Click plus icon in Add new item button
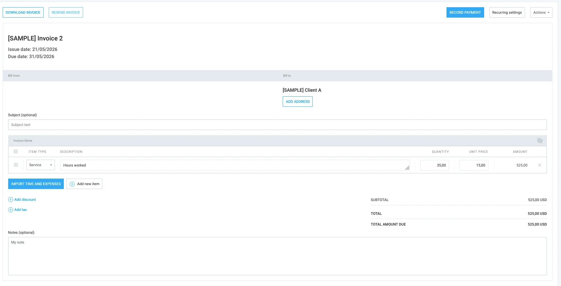561x286 pixels. coord(72,184)
